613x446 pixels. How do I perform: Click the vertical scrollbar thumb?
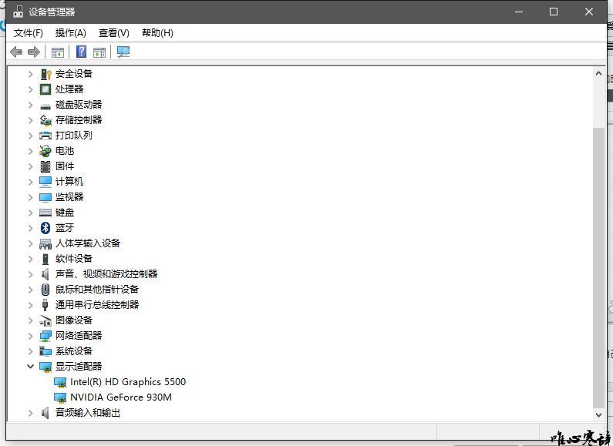pos(598,267)
